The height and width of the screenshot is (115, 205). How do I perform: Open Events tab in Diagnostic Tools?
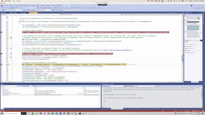pyautogui.click(x=191, y=41)
